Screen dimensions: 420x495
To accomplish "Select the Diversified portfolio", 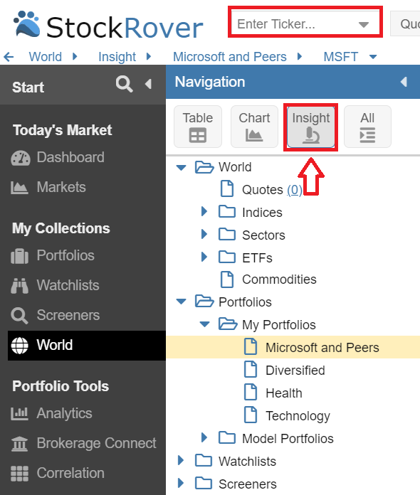I will click(x=295, y=371).
